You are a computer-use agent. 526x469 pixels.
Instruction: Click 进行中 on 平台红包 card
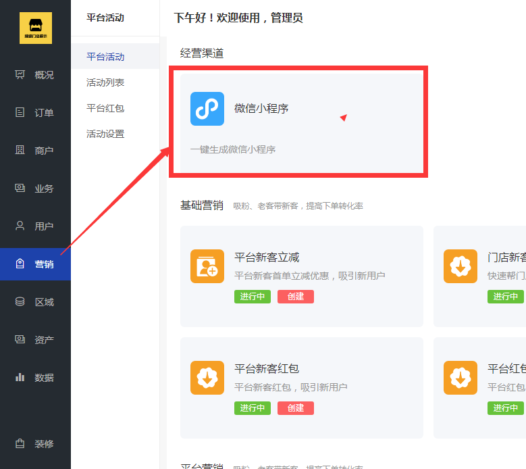point(506,408)
